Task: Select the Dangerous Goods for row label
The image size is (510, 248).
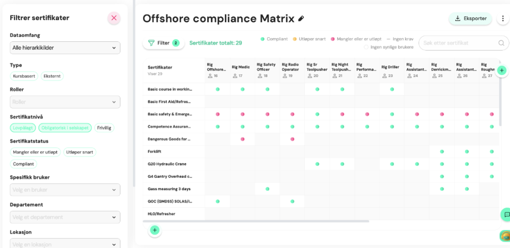Action: click(x=169, y=139)
